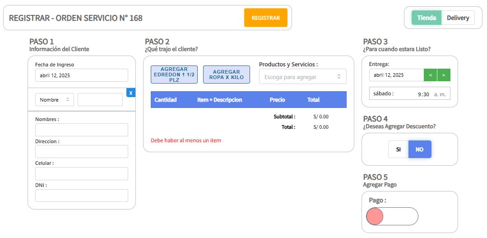
Task: Open the Nombre search type dropdown
Action: [55, 100]
